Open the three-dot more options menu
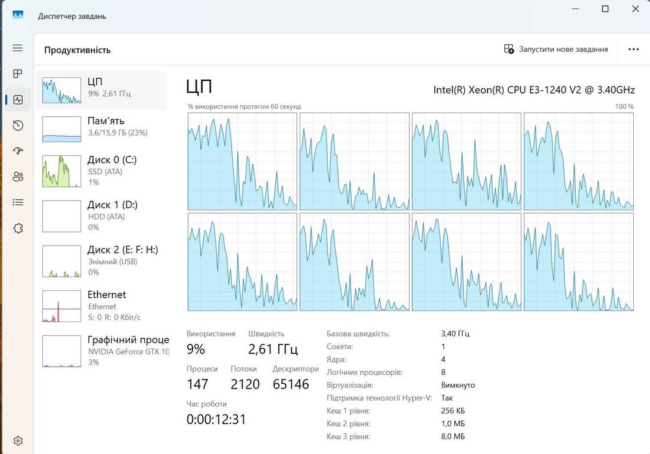Screen dimensions: 650x454 click(x=633, y=49)
